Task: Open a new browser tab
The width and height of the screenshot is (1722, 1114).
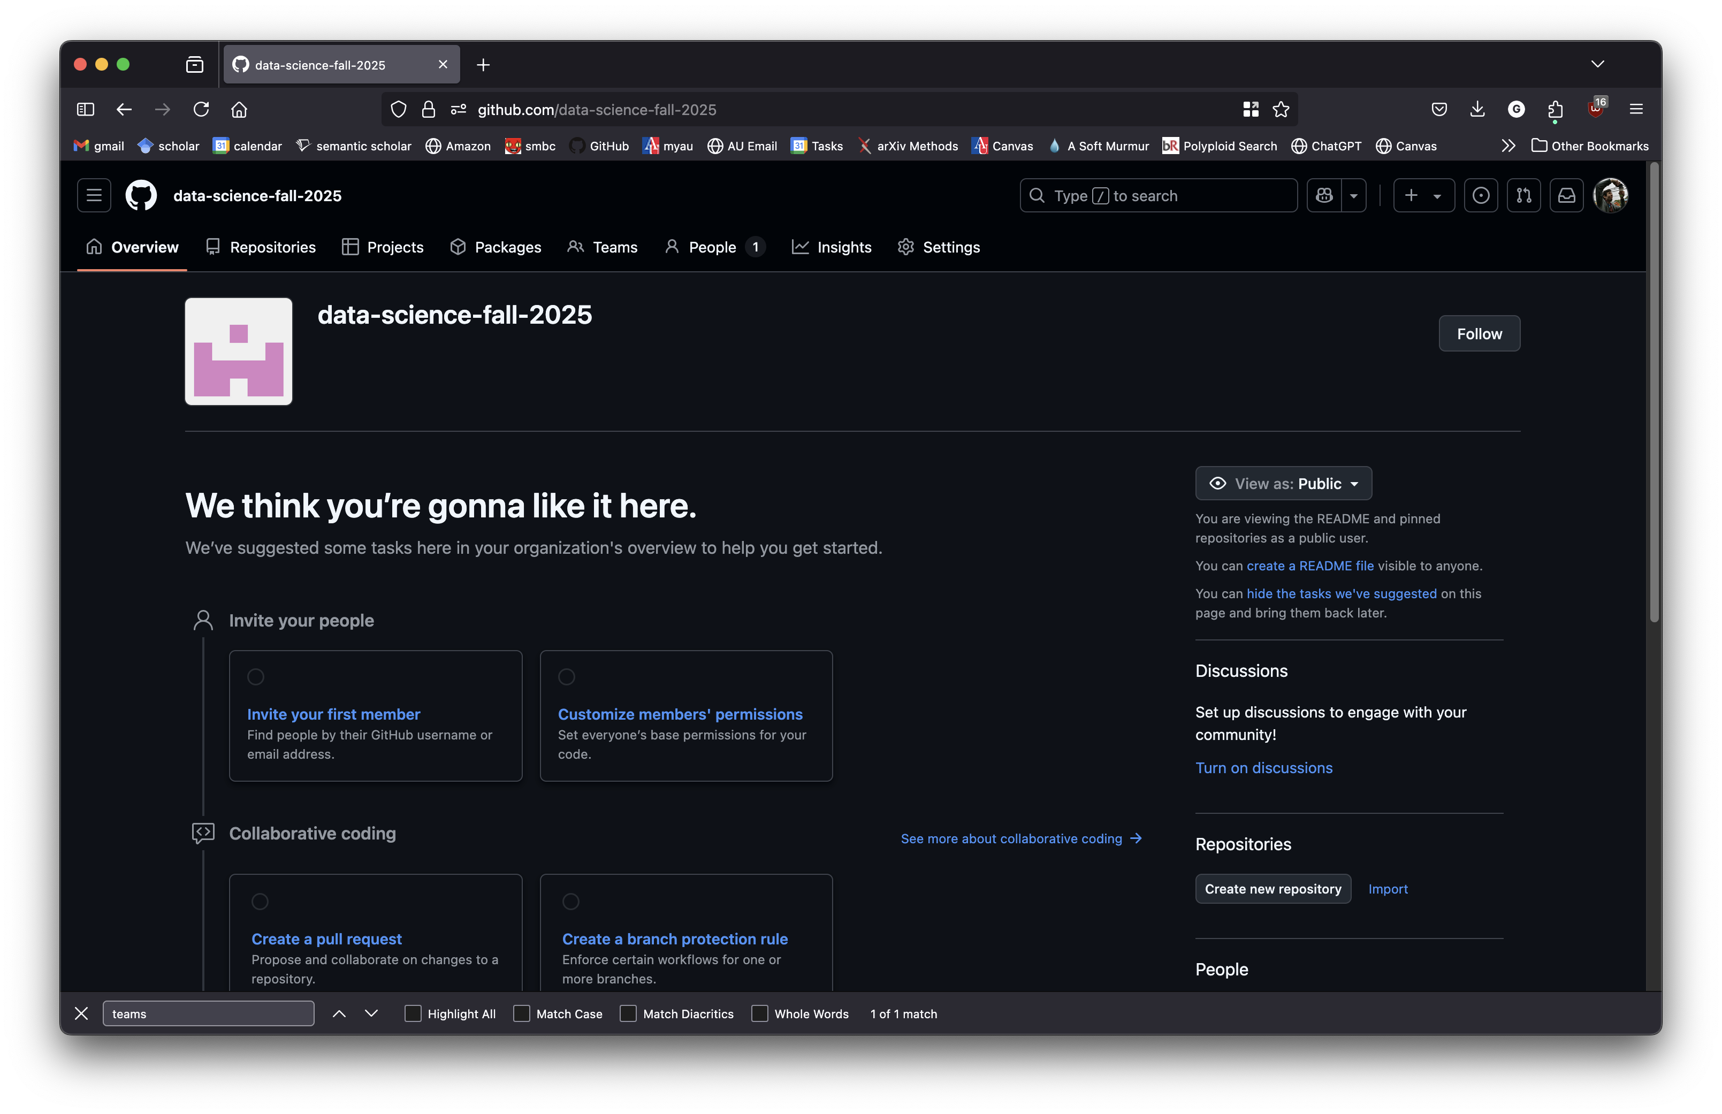Action: click(x=483, y=65)
